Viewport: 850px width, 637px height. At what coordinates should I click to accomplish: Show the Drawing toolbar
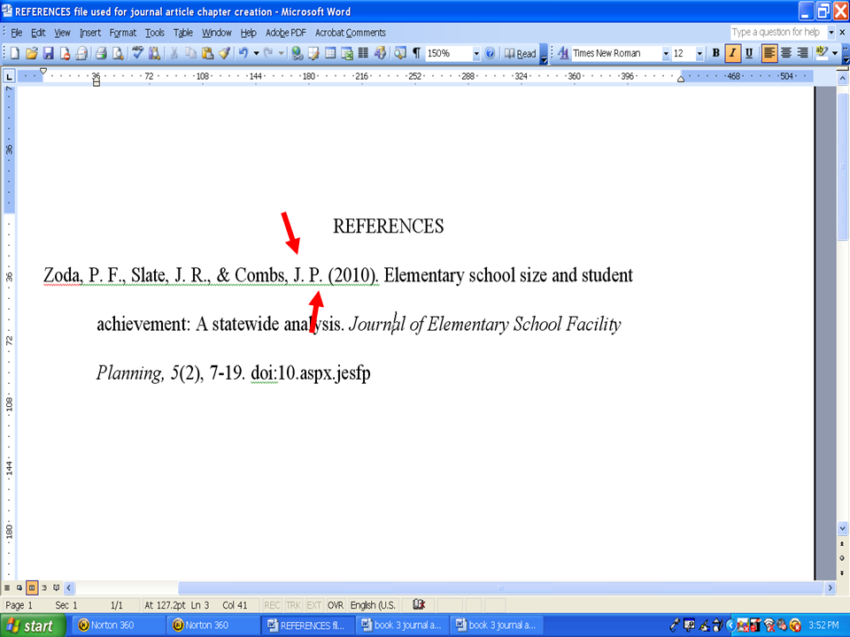click(380, 53)
